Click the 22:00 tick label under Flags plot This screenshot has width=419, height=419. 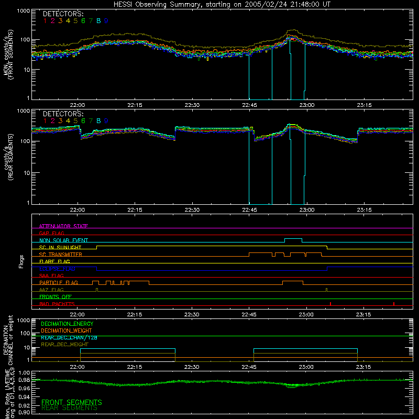[77, 315]
